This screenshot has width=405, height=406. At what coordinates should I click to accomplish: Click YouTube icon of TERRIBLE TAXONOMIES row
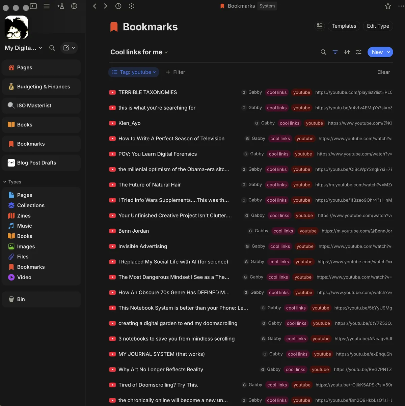(x=112, y=92)
